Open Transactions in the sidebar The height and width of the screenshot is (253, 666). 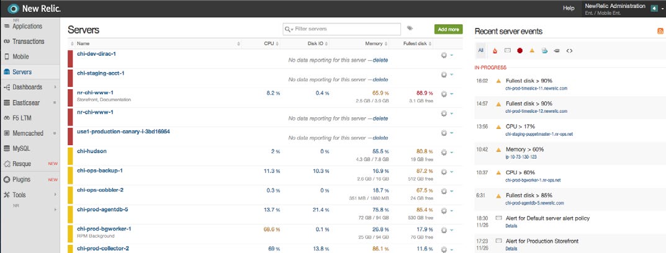tap(30, 41)
